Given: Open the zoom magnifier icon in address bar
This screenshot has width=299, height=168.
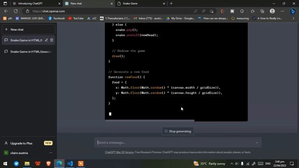Looking at the screenshot, I should pos(196,11).
